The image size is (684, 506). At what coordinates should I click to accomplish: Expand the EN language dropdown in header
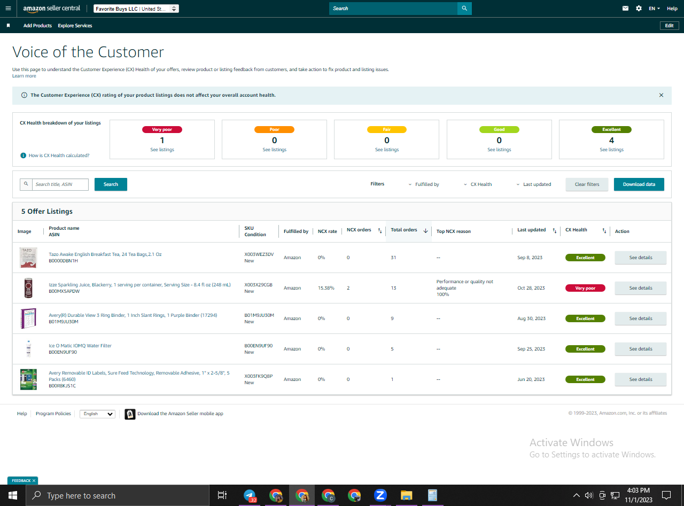pos(654,9)
